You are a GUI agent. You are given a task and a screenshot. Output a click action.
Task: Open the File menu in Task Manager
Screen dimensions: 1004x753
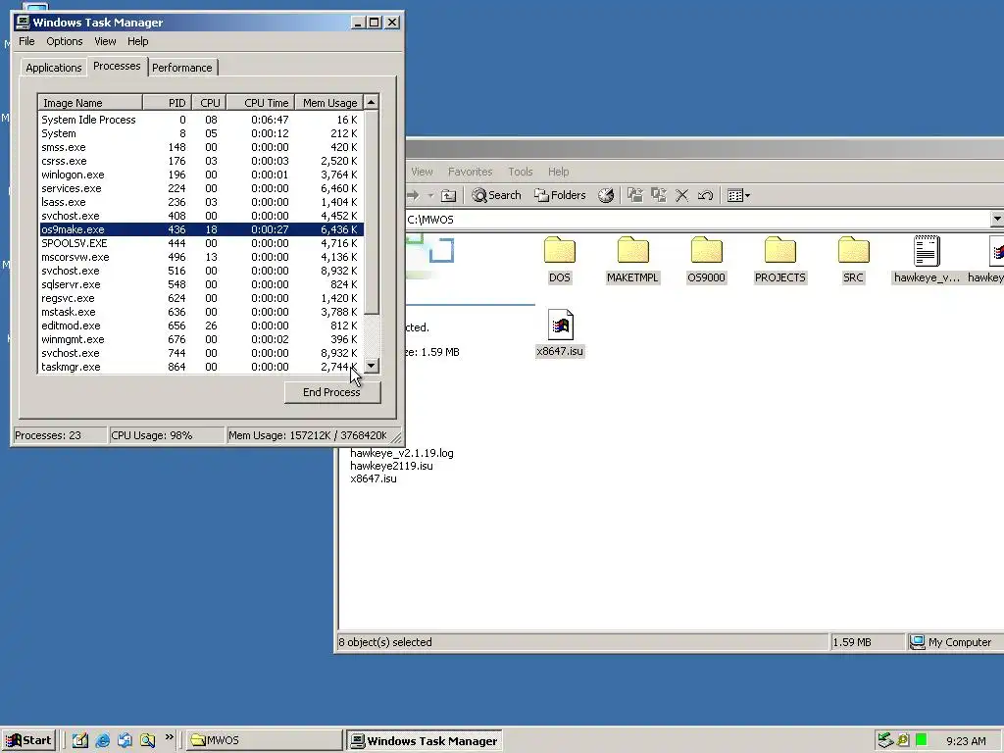pyautogui.click(x=26, y=41)
